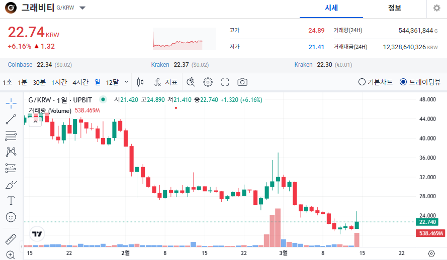Open page settings gear at top right
447x260 pixels.
[x=437, y=8]
